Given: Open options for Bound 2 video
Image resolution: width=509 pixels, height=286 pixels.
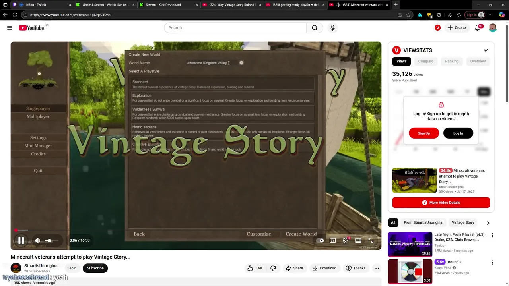Looking at the screenshot, I should 492,263.
